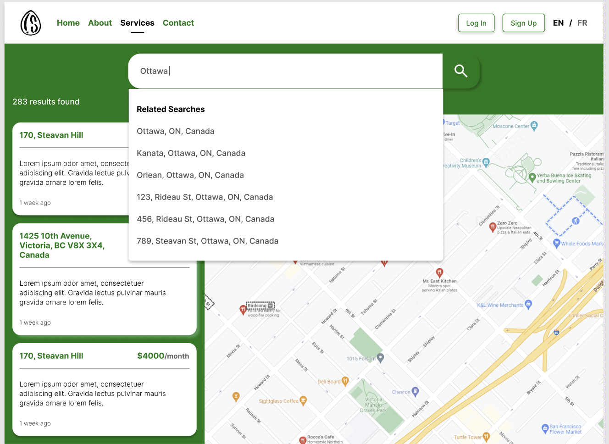Click the 283 results found text
Viewport: 609px width, 444px height.
coord(46,102)
